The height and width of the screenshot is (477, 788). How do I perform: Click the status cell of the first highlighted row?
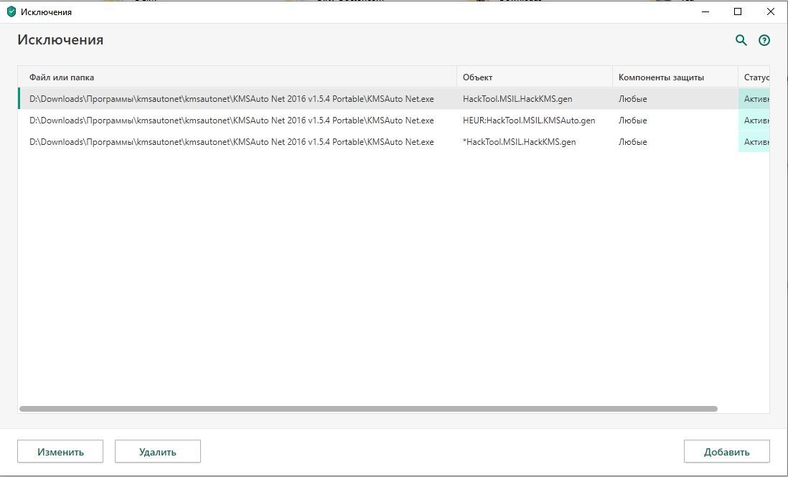pyautogui.click(x=754, y=99)
